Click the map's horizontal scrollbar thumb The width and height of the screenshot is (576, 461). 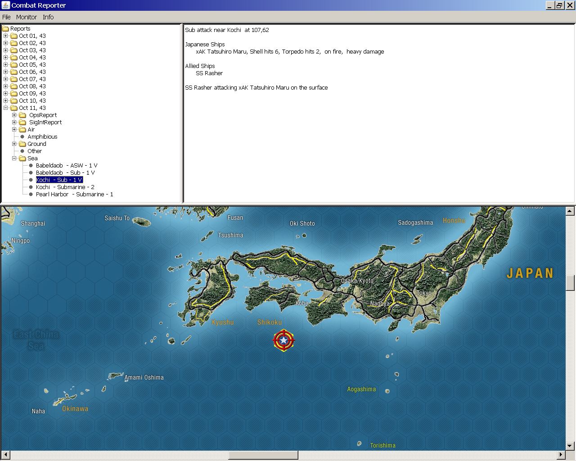pos(263,455)
